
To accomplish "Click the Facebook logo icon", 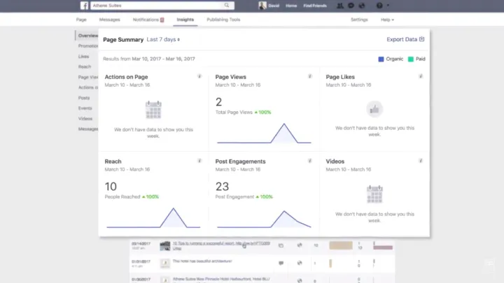I will 84,6.
